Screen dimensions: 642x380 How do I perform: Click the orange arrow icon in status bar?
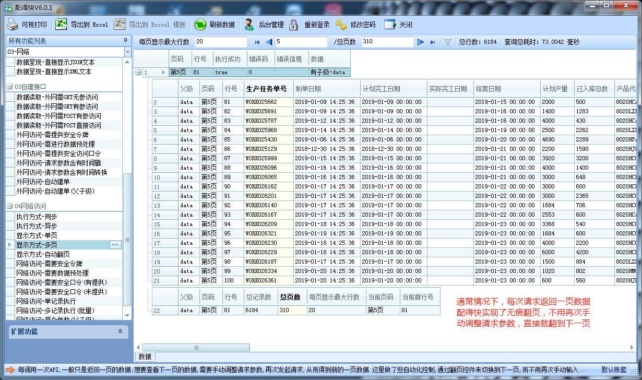pyautogui.click(x=10, y=370)
